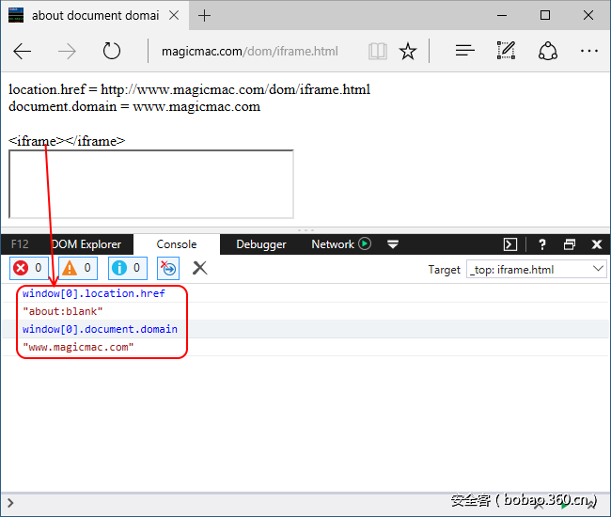This screenshot has width=611, height=517.
Task: Expand more F12 tools dropdown arrow
Action: [x=393, y=244]
